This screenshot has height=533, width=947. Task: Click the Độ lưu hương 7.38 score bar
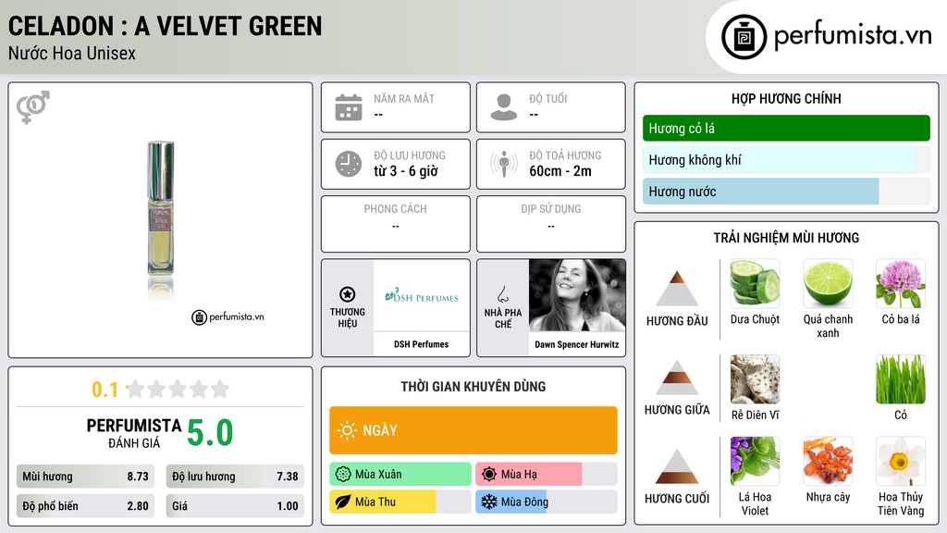235,477
